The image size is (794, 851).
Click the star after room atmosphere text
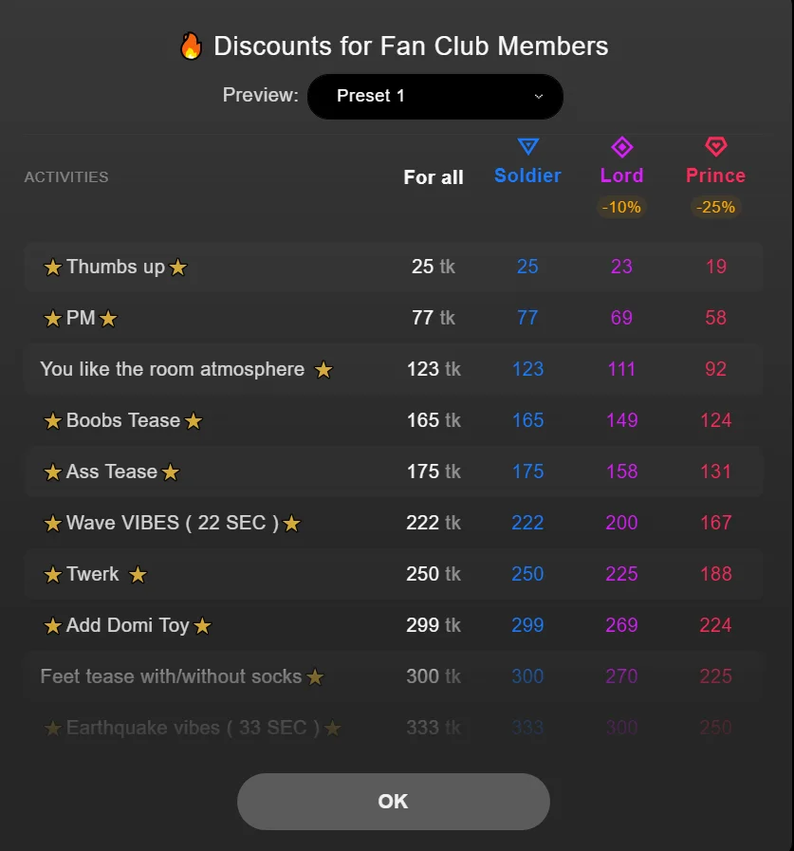(x=323, y=370)
